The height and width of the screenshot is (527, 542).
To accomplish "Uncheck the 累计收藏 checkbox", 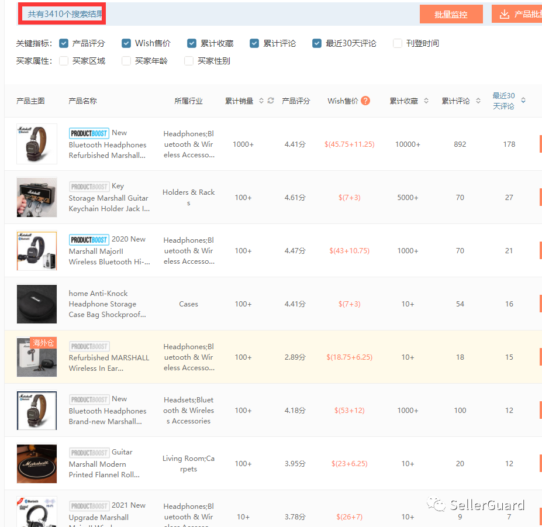I will 192,43.
